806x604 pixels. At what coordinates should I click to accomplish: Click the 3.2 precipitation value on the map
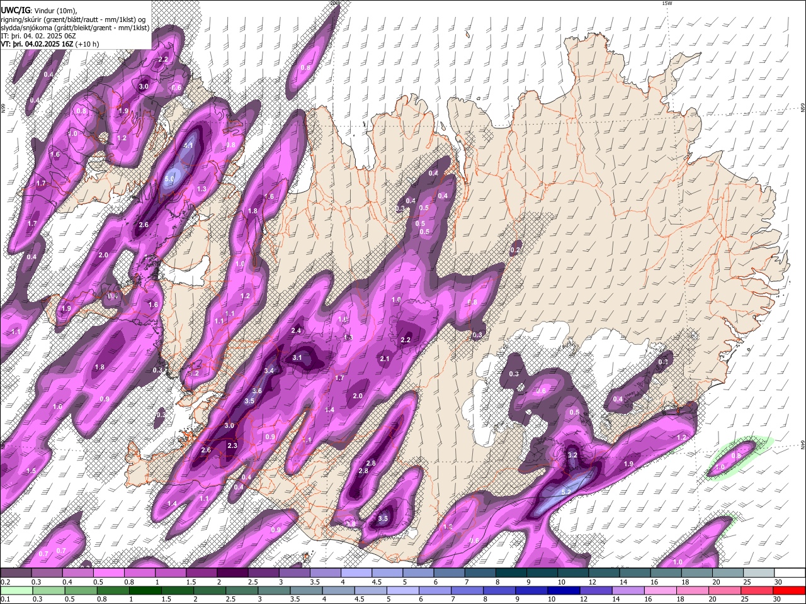tap(572, 455)
